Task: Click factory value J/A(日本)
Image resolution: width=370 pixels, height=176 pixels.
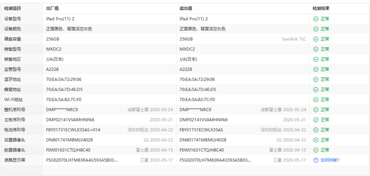Action: coord(55,59)
